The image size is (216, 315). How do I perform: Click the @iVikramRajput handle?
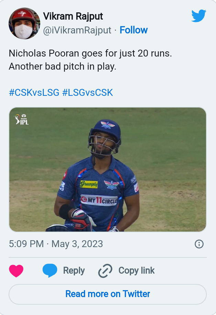[77, 30]
